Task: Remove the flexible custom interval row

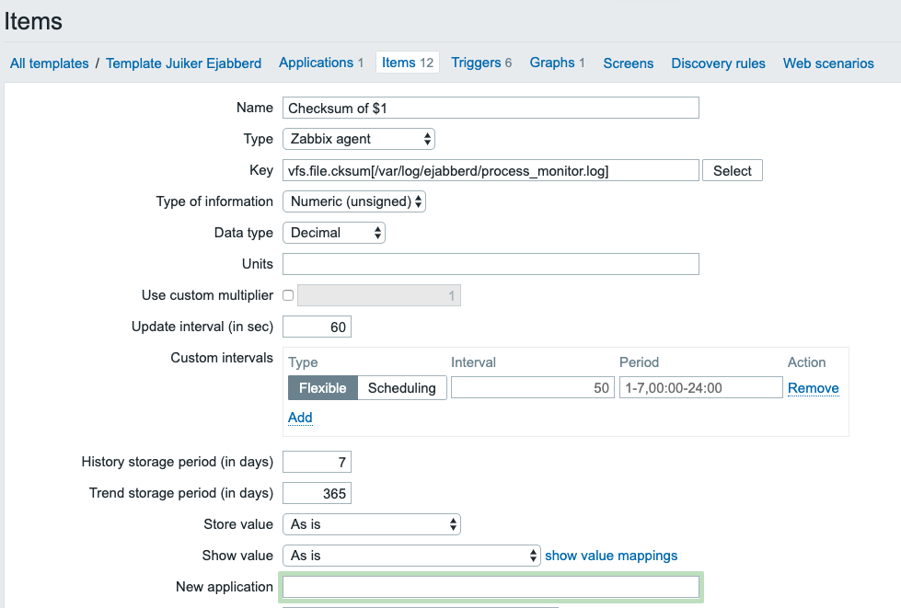Action: 813,388
